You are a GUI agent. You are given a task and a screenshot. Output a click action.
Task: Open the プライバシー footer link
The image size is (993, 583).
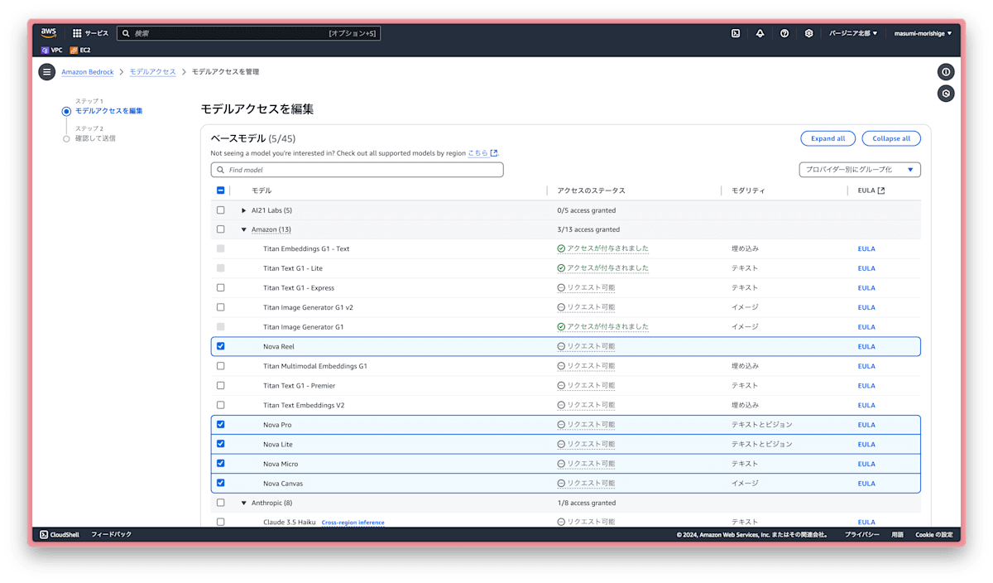862,535
